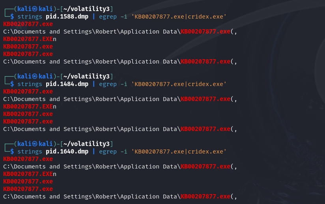Screen dimensions: 325x204
Task: Click the last Application Data\KB00207877.exe path line
Action: pyautogui.click(x=120, y=197)
